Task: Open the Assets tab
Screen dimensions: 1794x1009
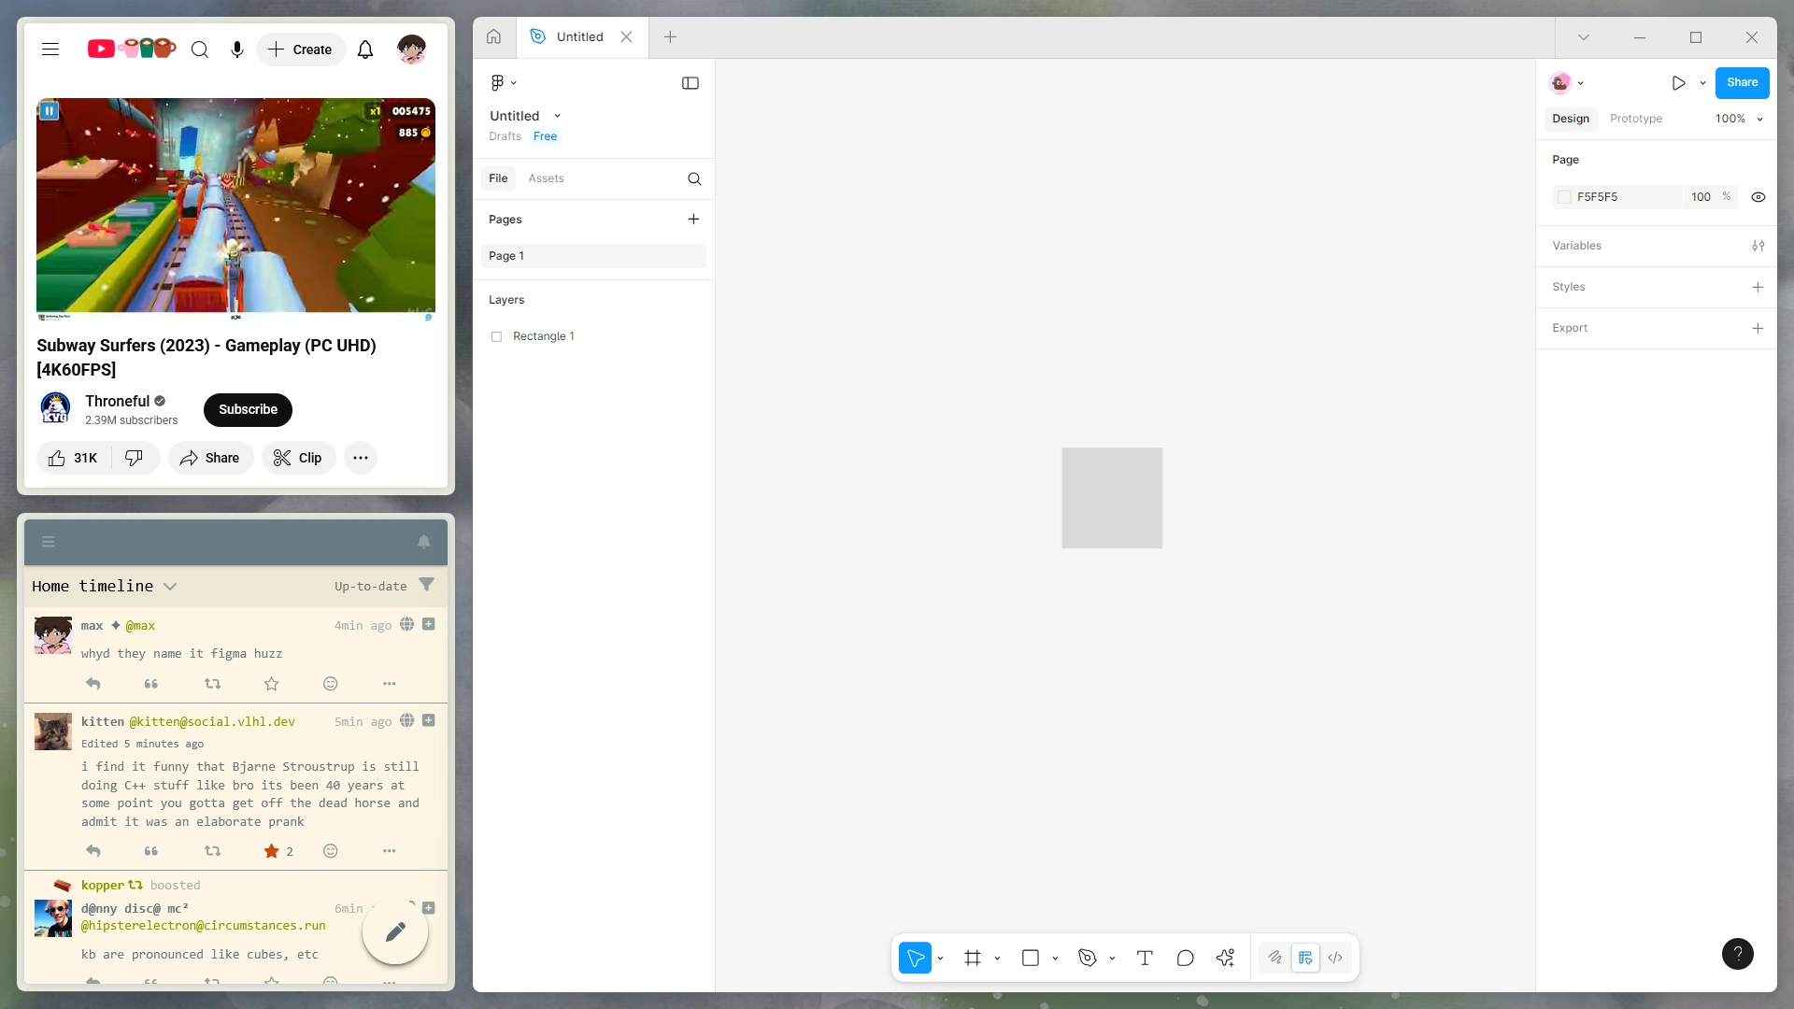Action: point(546,178)
